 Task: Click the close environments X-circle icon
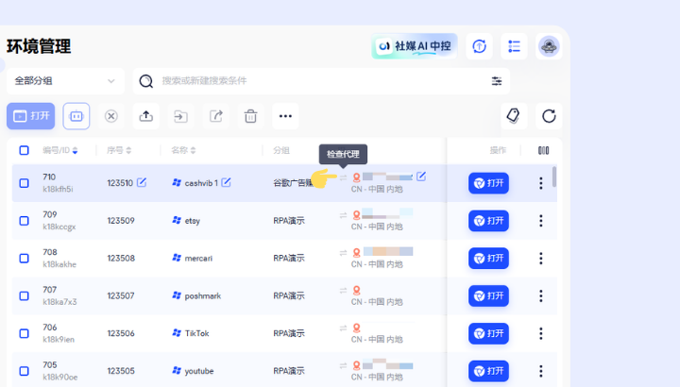(x=111, y=116)
